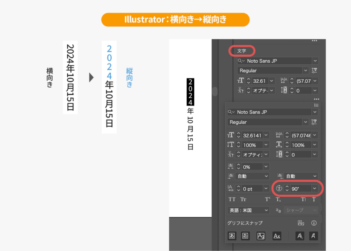Click the Small Caps (Tr) icon
Viewport: 351px width, 251px height.
pyautogui.click(x=243, y=200)
